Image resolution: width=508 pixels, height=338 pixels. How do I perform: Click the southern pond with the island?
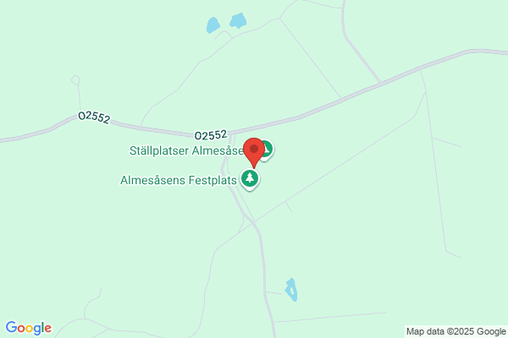pyautogui.click(x=291, y=290)
